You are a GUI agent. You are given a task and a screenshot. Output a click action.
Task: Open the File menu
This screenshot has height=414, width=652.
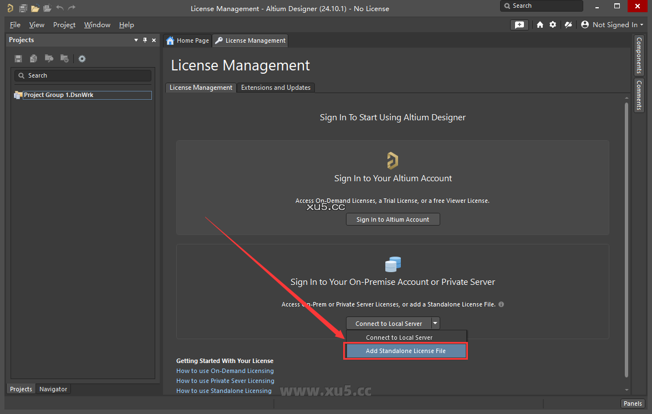(15, 25)
